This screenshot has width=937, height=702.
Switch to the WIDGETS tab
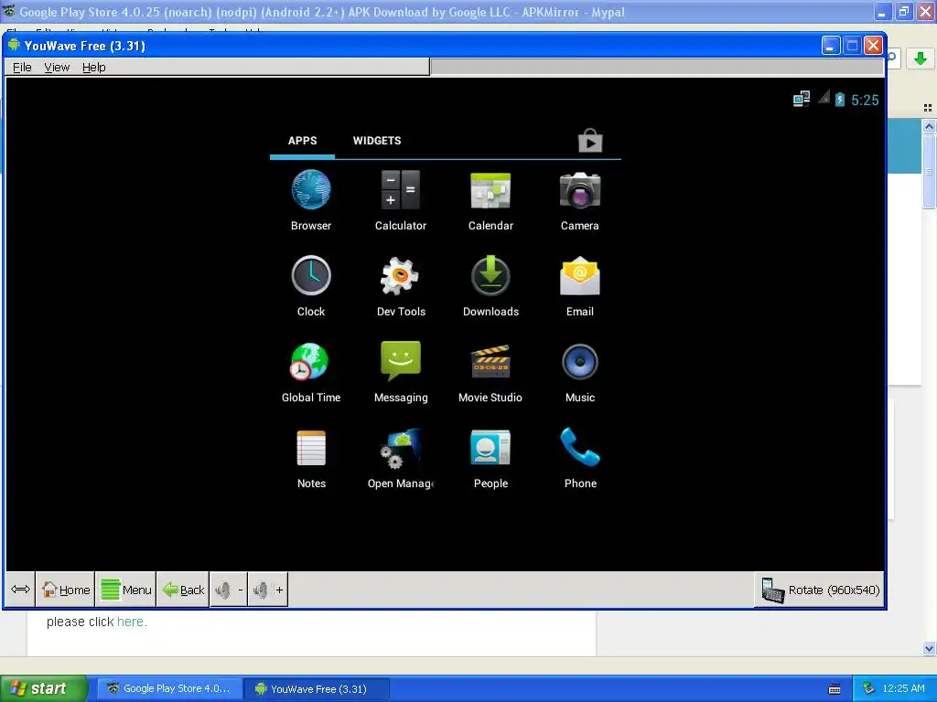(376, 141)
